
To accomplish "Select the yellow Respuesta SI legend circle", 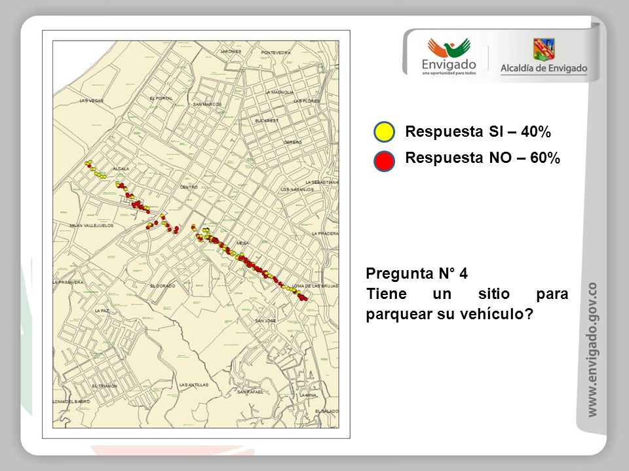I will (384, 131).
